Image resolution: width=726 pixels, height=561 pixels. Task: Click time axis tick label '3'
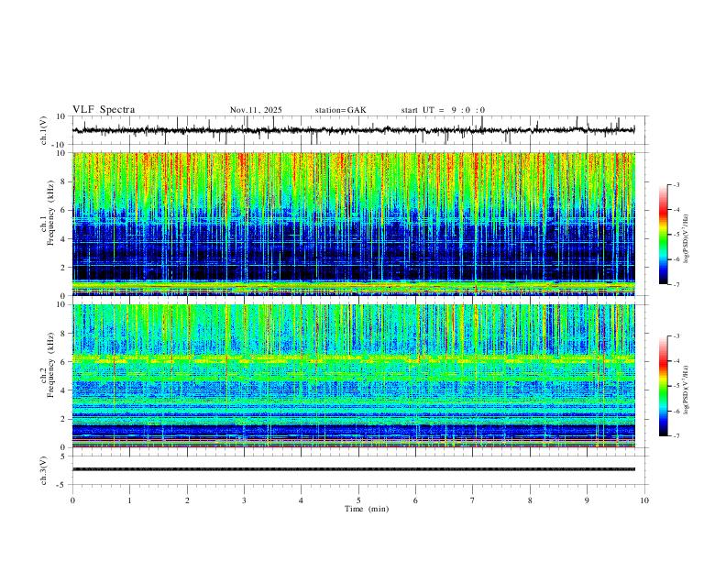click(x=244, y=500)
